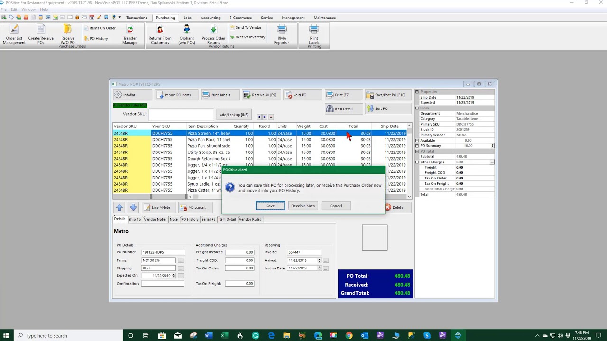Viewport: 607px width, 341px height.
Task: Open Transactions ribbon tab
Action: (137, 18)
